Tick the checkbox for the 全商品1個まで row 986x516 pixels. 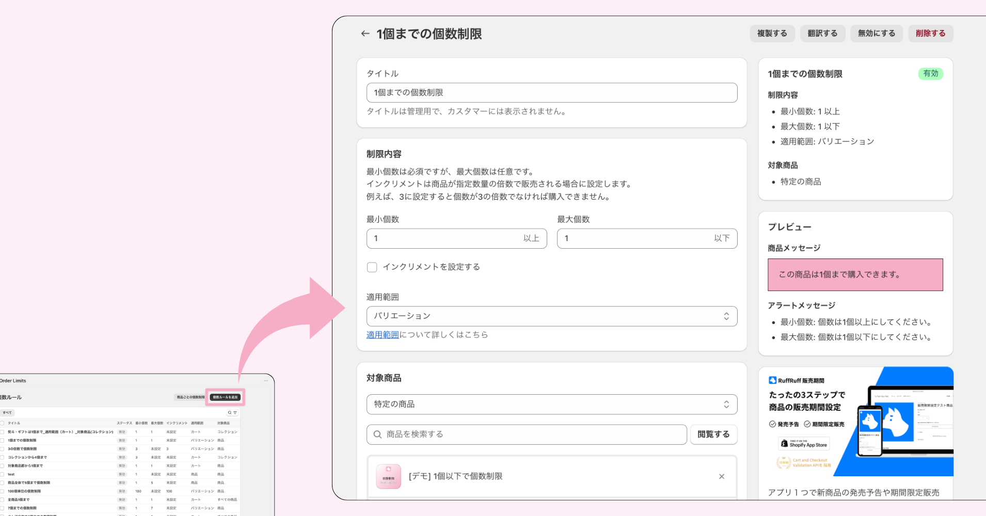point(2,499)
